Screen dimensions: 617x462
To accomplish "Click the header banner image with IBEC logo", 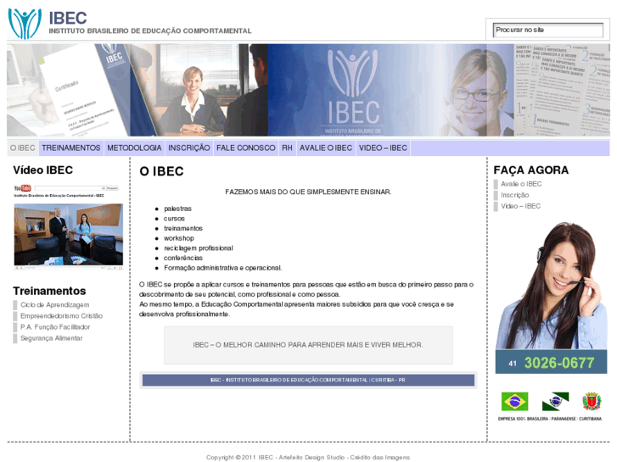I will click(x=309, y=90).
